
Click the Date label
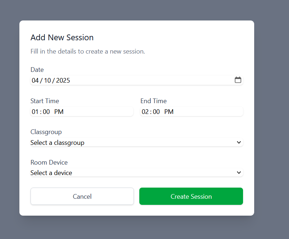pyautogui.click(x=37, y=70)
